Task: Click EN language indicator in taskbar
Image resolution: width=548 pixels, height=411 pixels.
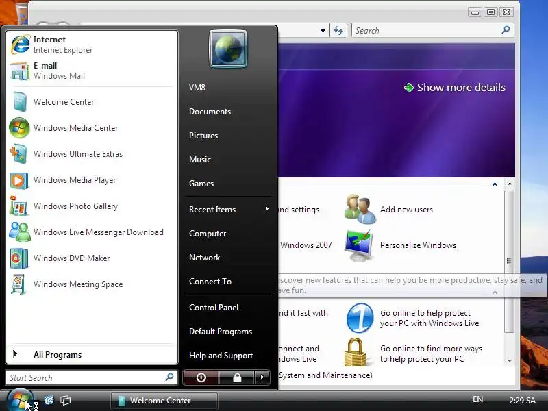Action: 477,399
